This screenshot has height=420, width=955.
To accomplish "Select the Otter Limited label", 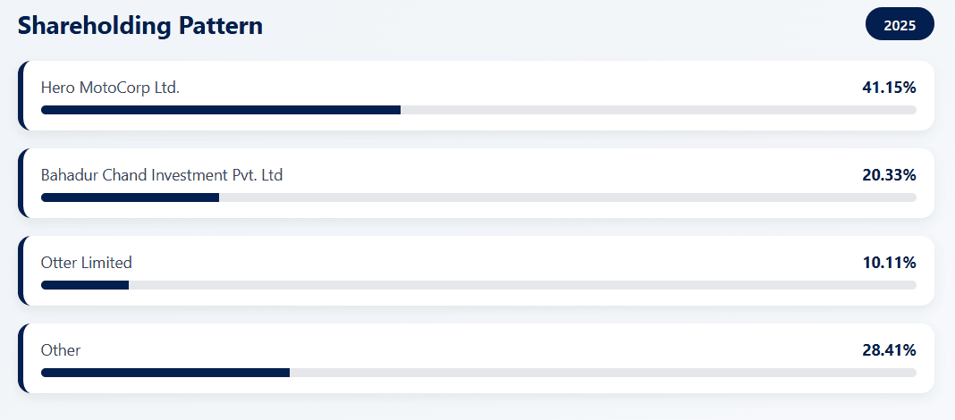I will [87, 263].
